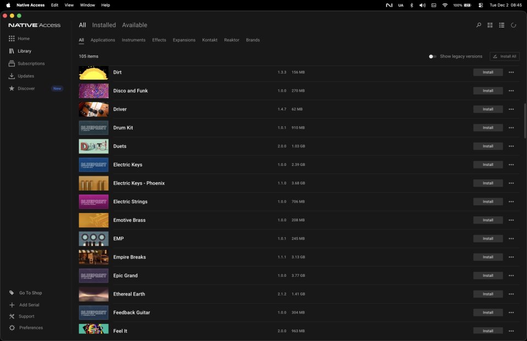Filter products by Effects
This screenshot has width=527, height=341.
click(x=159, y=40)
